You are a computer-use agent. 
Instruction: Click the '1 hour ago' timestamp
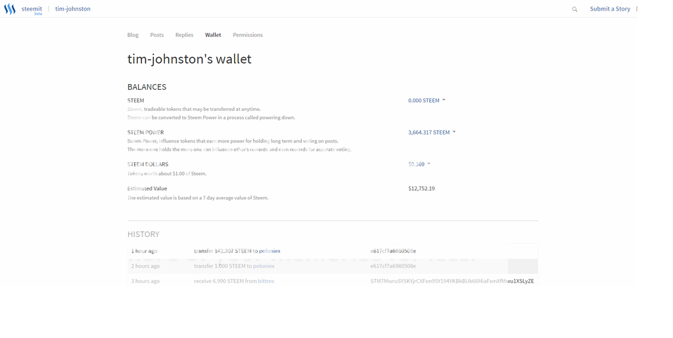coord(144,251)
